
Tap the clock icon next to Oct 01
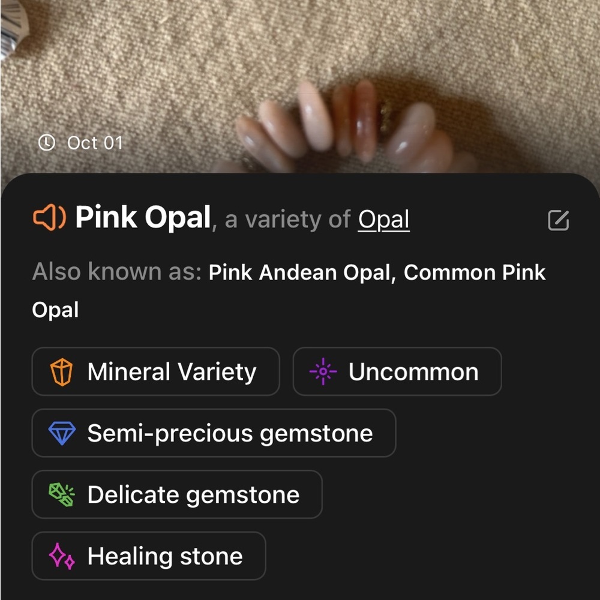(47, 143)
